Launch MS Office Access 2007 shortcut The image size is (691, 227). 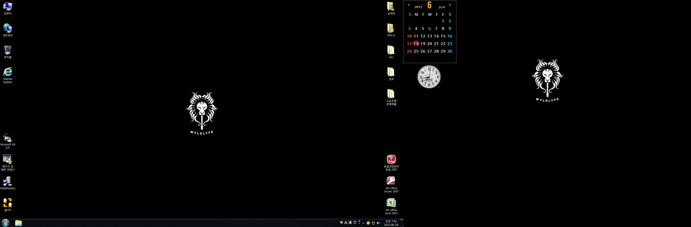(391, 181)
